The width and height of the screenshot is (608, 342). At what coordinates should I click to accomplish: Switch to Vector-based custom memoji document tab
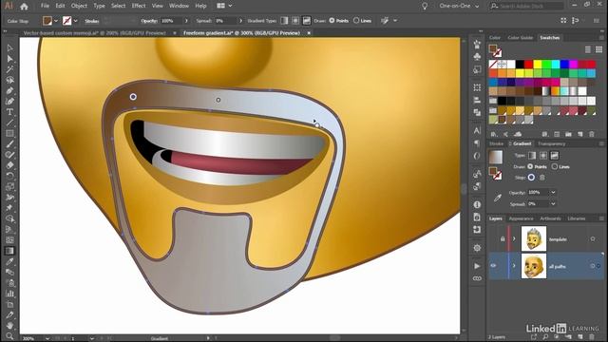(x=95, y=33)
